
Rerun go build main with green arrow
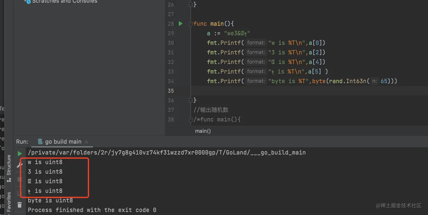pos(20,153)
